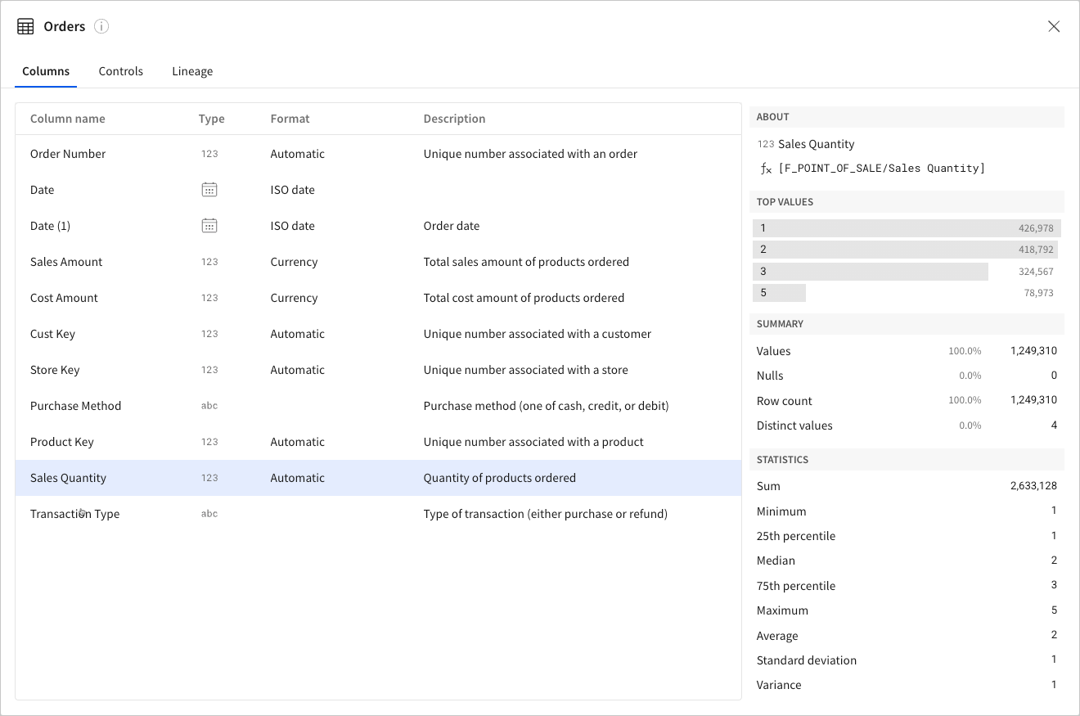The image size is (1080, 716).
Task: Click the Median statistic label
Action: tap(776, 561)
